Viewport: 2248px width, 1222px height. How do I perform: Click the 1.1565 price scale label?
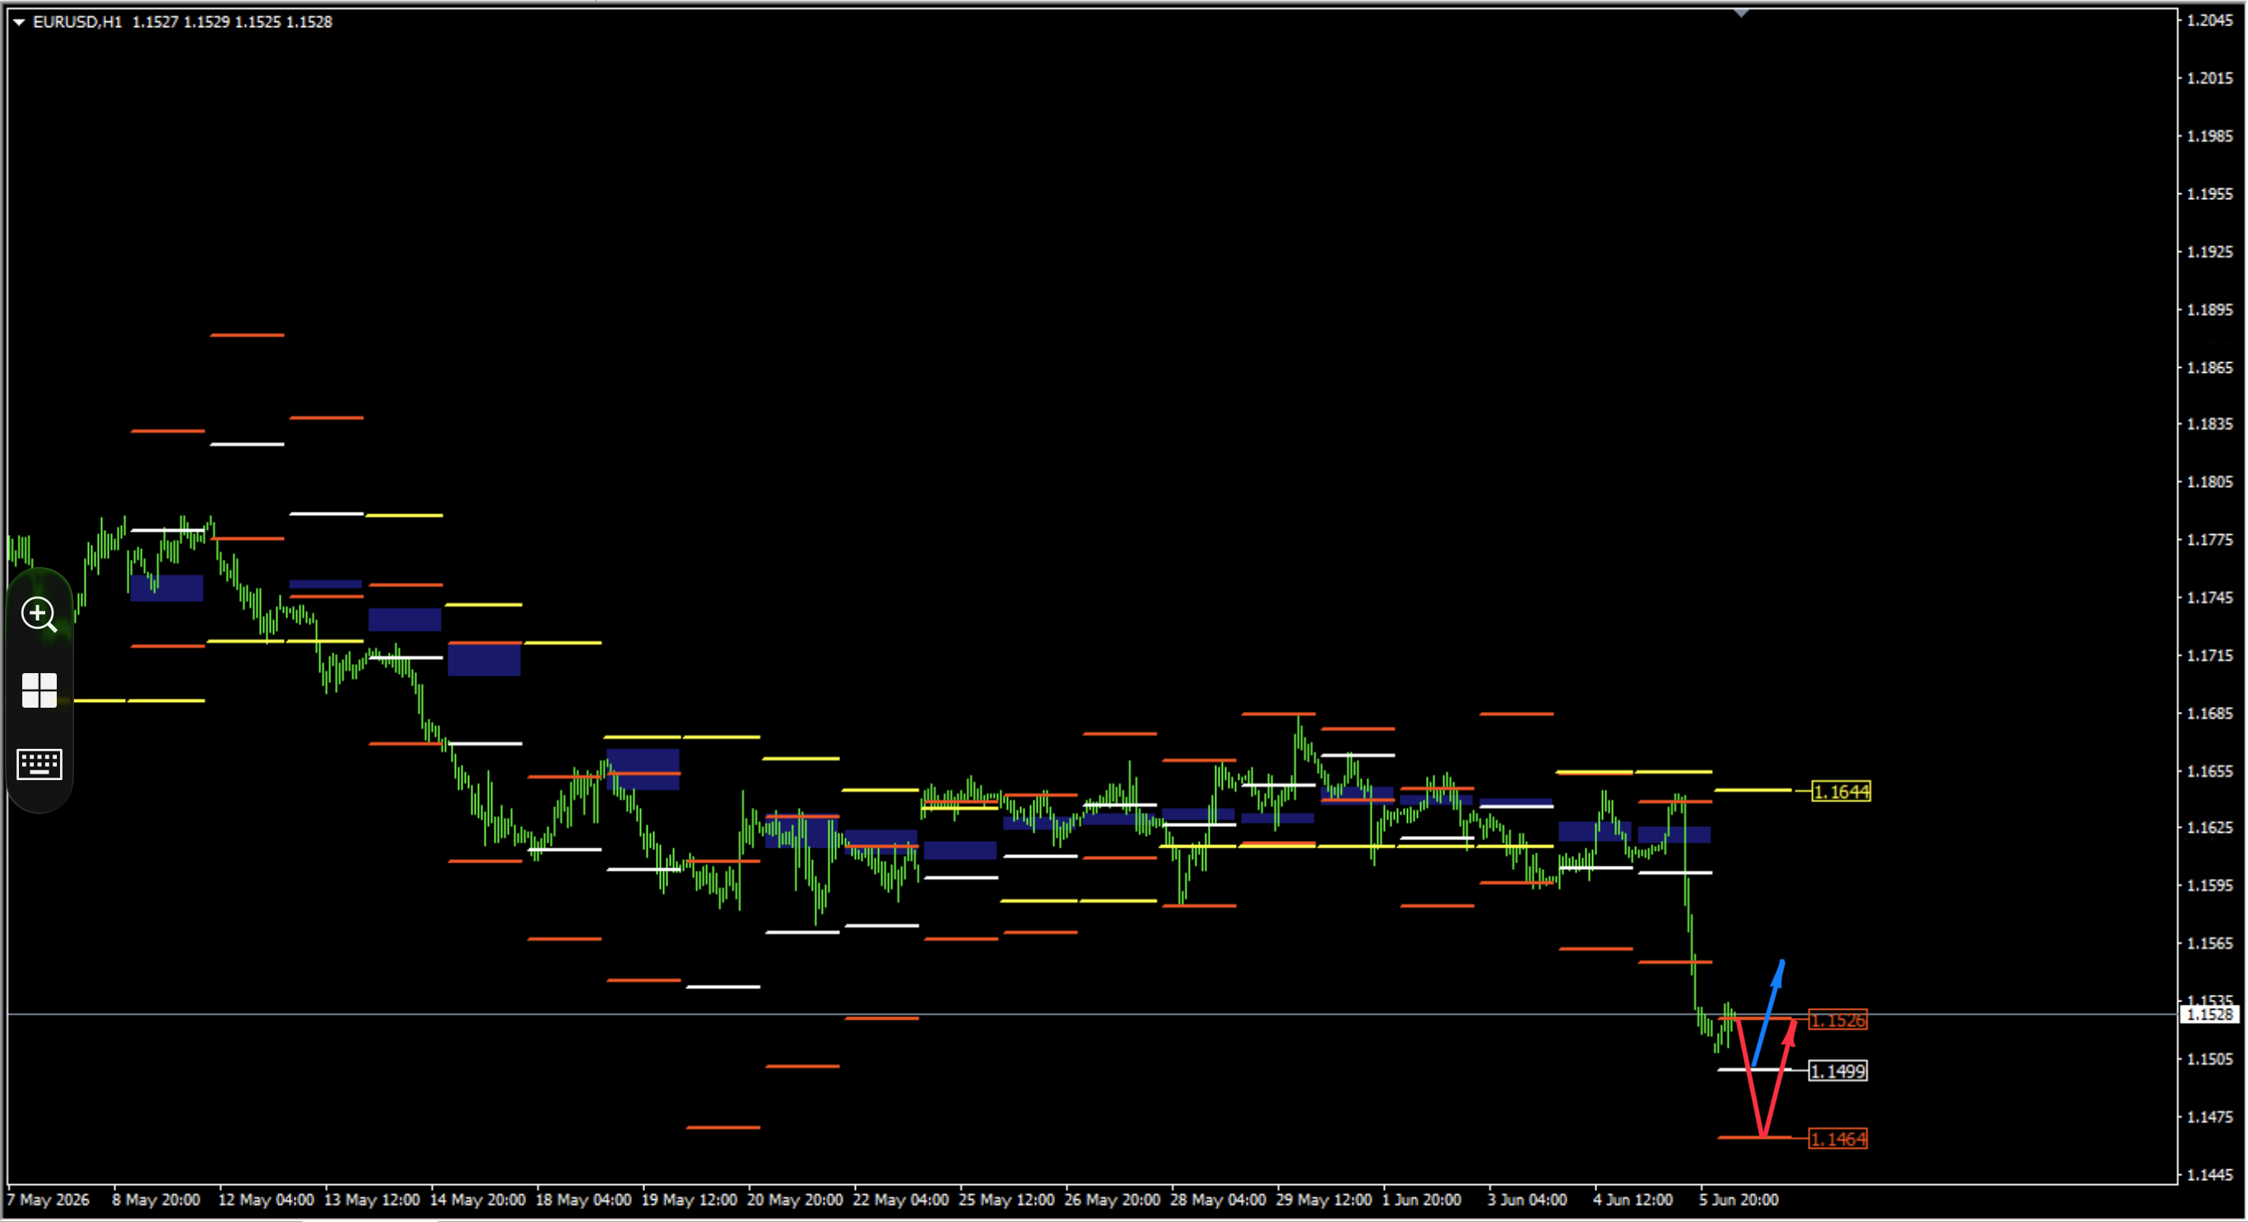pyautogui.click(x=2210, y=944)
